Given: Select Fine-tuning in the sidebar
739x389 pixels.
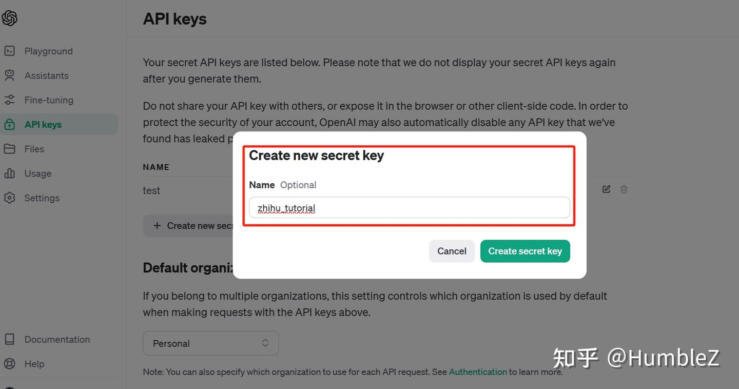Looking at the screenshot, I should coord(49,100).
